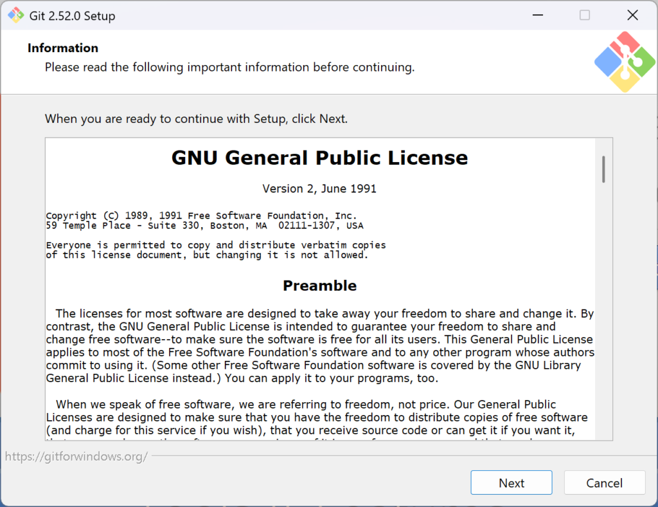Click paragraph starting 'When we speak of free software'
658x507 pixels.
(306, 405)
